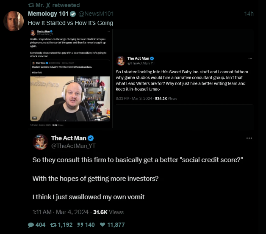The image size is (266, 234).
Task: Open the @TheActMan_YT handle in bottom tweet
Action: (x=73, y=146)
